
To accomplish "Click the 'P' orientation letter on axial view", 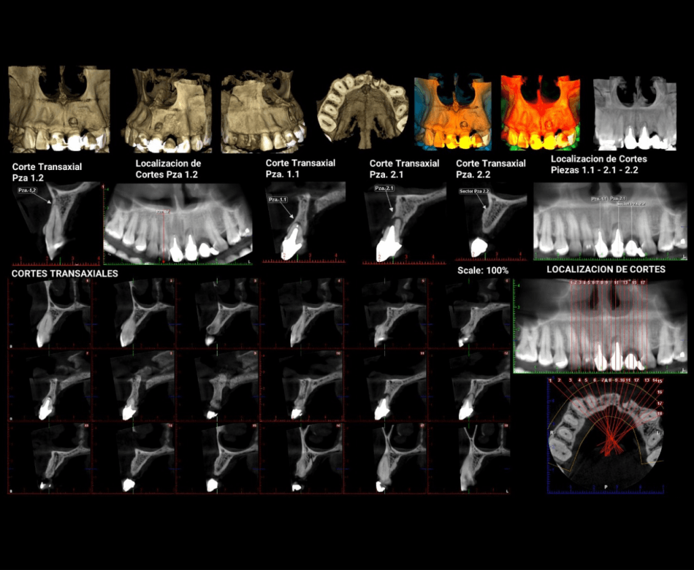I will click(x=606, y=487).
